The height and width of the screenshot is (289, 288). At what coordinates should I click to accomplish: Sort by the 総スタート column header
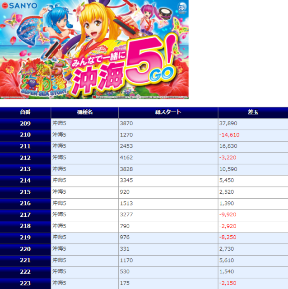tap(168, 112)
